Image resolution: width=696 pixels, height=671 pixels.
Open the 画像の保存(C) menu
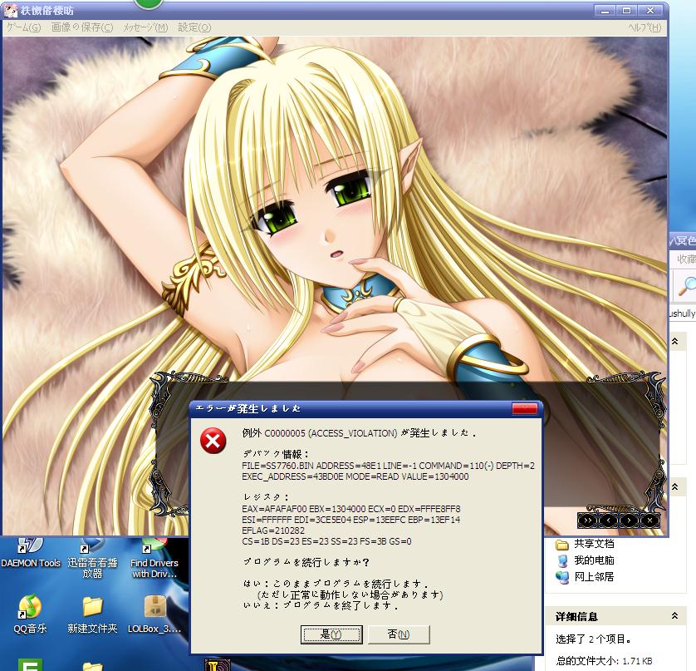(82, 27)
